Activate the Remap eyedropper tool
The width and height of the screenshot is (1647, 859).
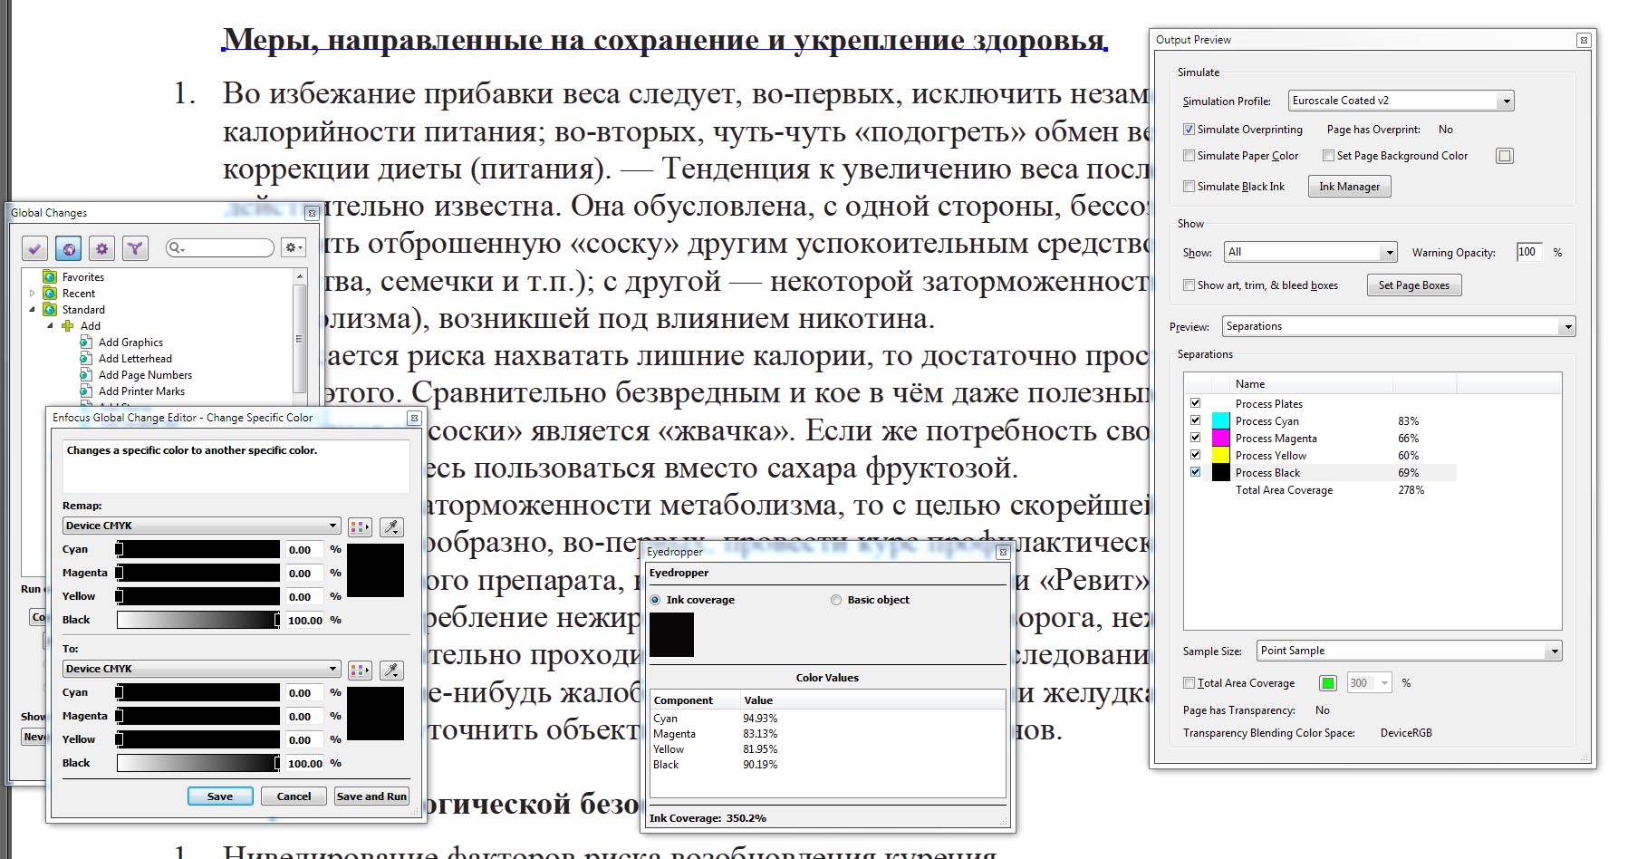click(x=391, y=526)
